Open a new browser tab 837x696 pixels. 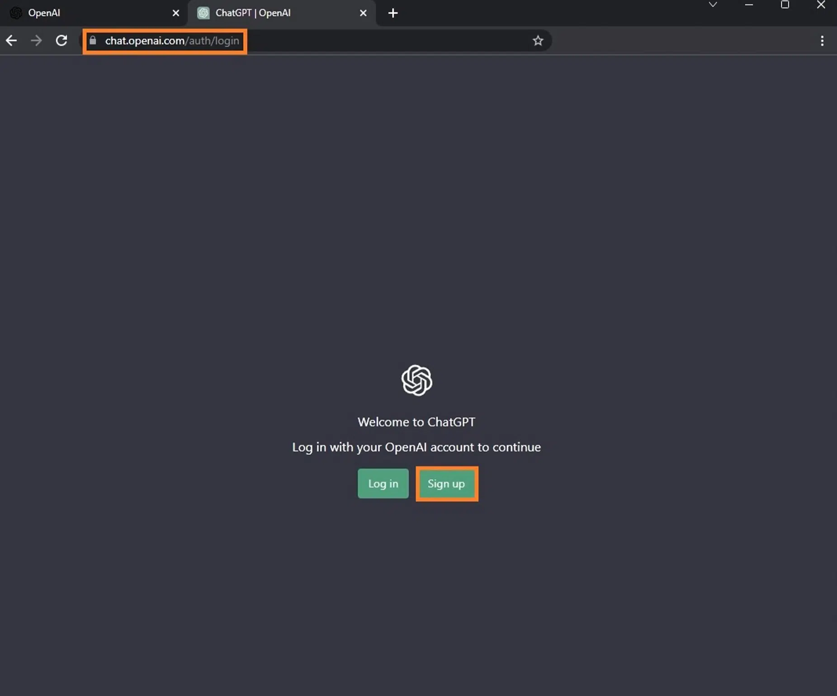coord(392,13)
